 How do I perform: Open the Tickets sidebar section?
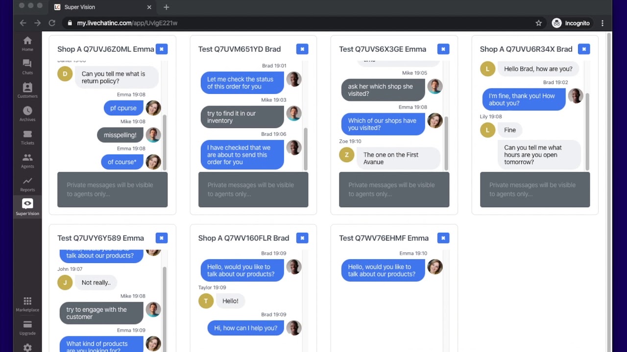[x=27, y=137]
